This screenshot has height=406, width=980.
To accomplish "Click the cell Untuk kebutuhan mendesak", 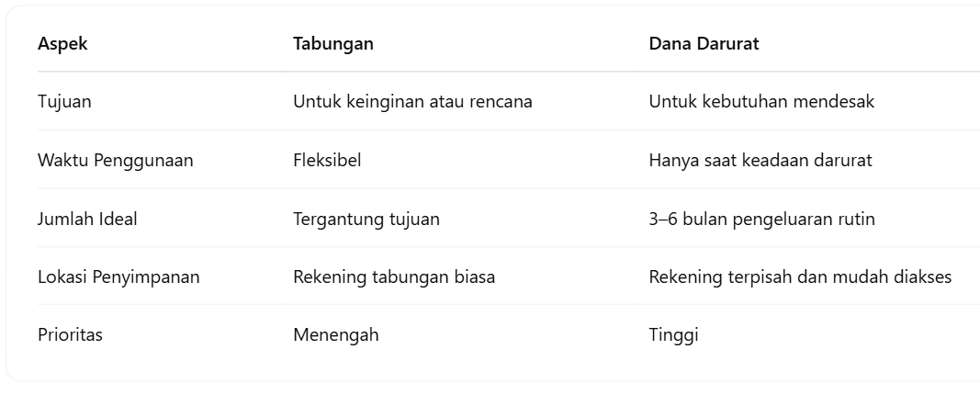I will pos(761,101).
